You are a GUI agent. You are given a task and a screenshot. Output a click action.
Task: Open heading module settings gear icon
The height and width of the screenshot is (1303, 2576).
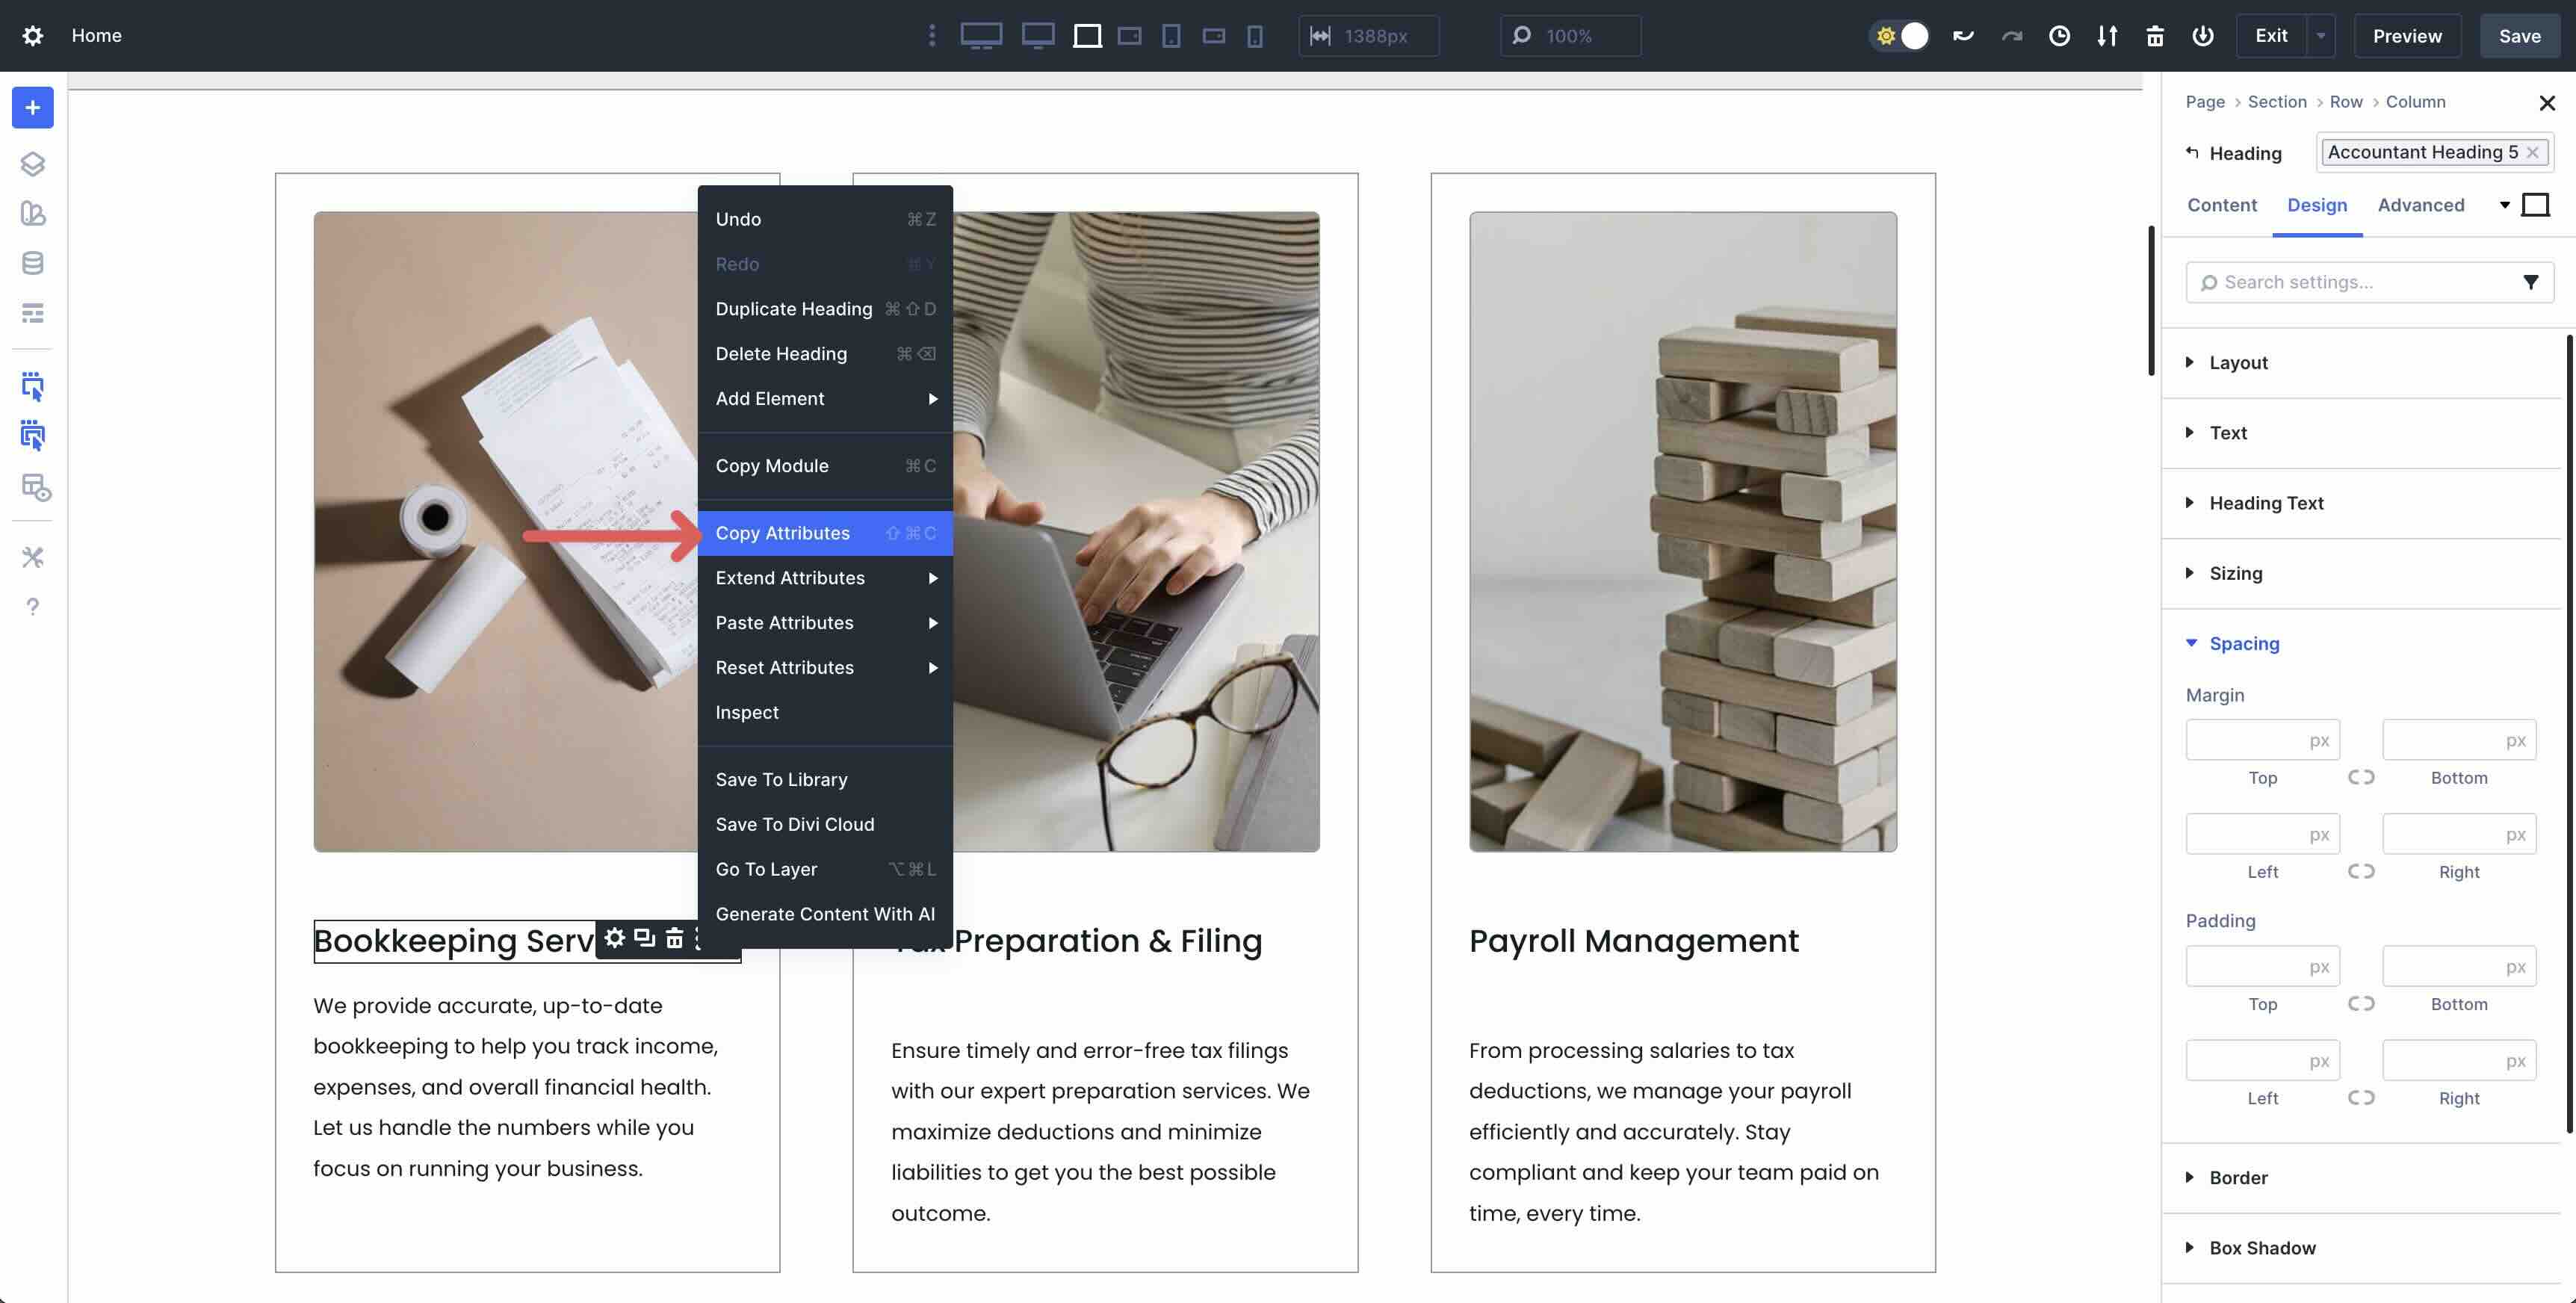(614, 938)
